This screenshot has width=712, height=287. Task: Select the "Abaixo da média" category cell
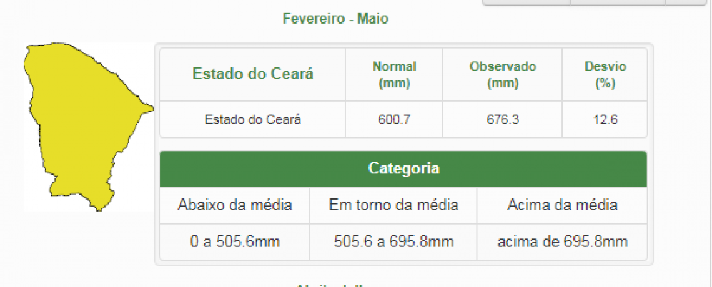pos(235,205)
